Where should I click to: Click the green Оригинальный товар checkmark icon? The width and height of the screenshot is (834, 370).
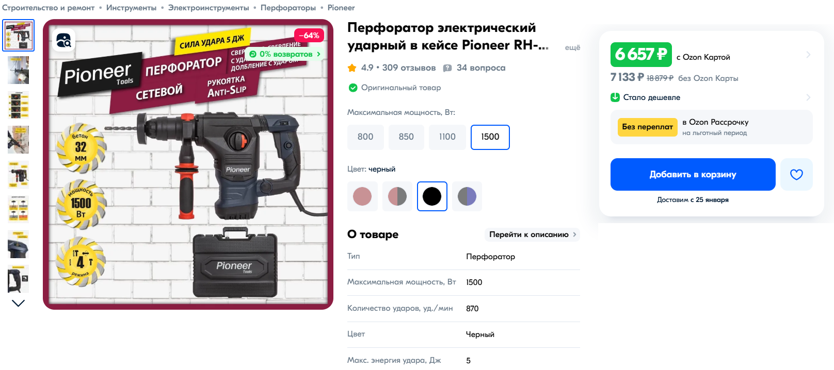coord(353,88)
